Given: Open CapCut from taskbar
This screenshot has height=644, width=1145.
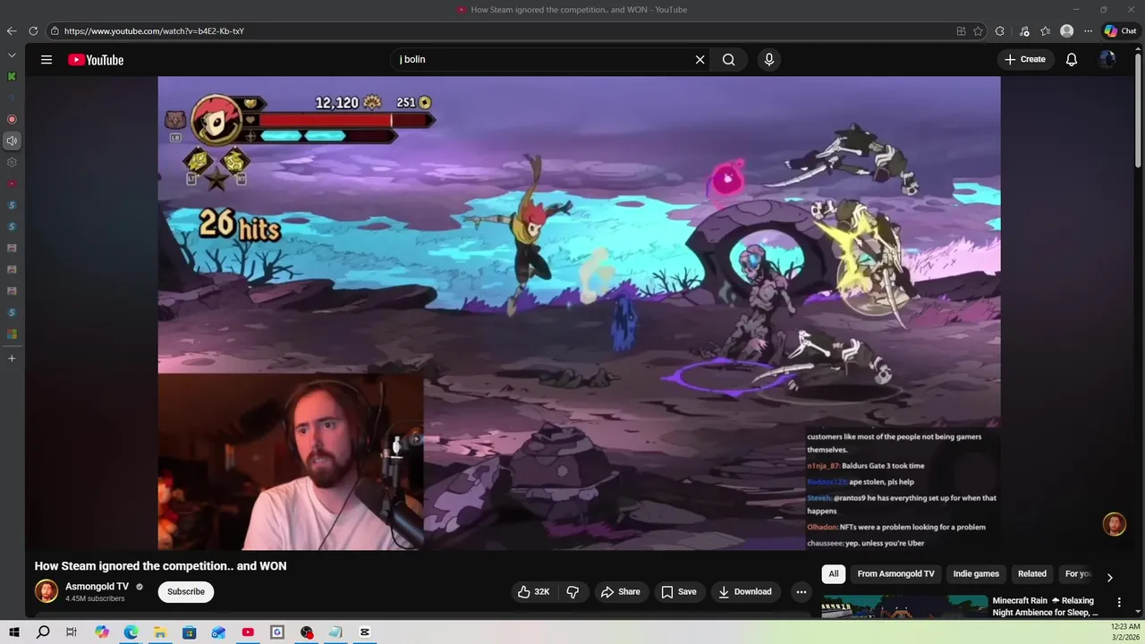Looking at the screenshot, I should pyautogui.click(x=365, y=632).
